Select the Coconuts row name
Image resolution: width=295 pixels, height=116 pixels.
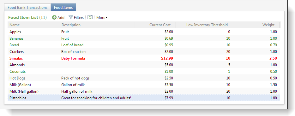17,72
